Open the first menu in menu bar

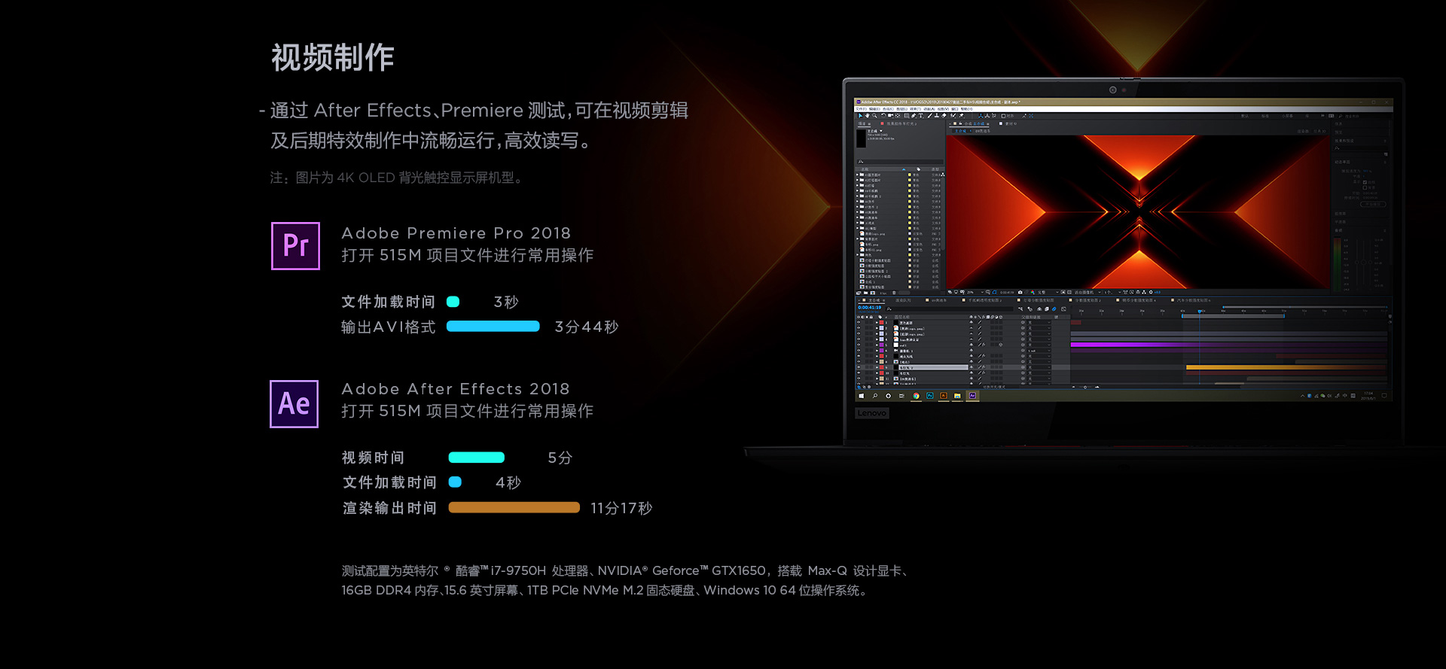pos(860,109)
